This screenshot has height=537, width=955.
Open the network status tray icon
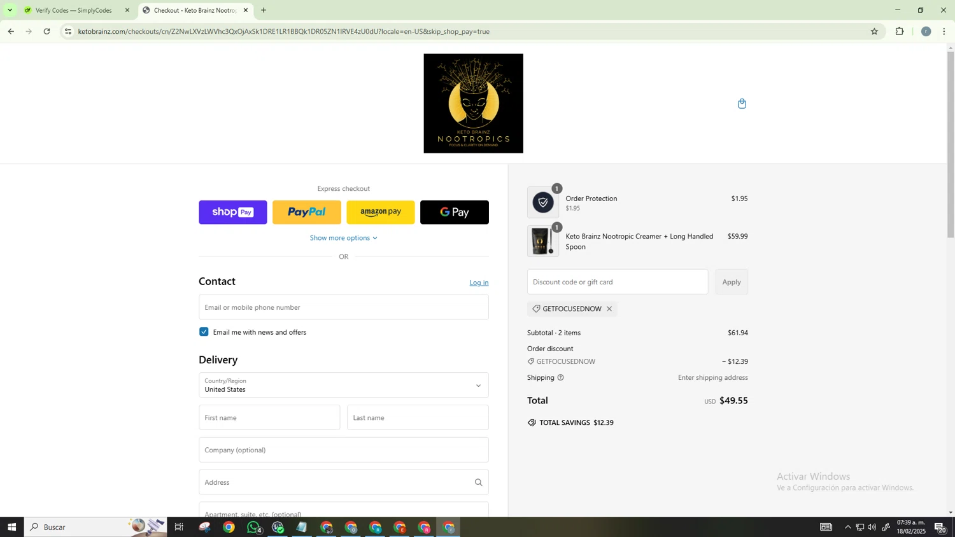tap(860, 527)
